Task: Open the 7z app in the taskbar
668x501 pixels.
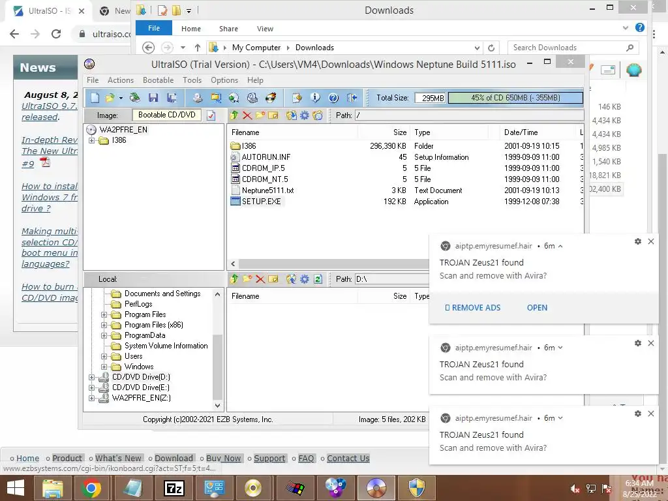Action: click(x=174, y=488)
